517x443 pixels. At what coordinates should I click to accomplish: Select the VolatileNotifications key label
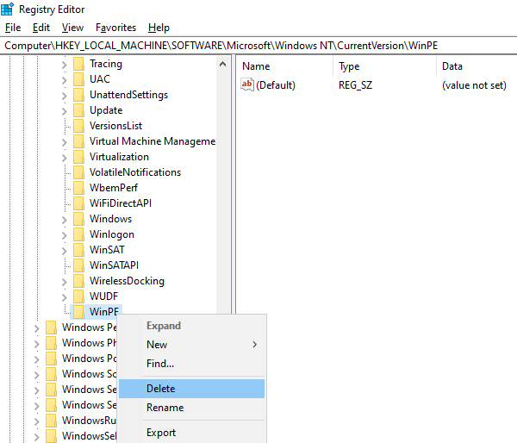coord(135,172)
